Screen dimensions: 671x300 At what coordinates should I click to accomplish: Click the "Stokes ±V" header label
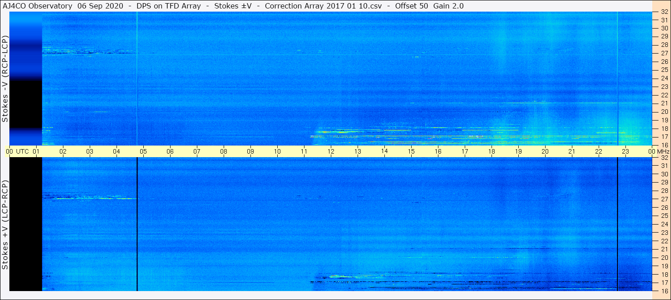(233, 6)
